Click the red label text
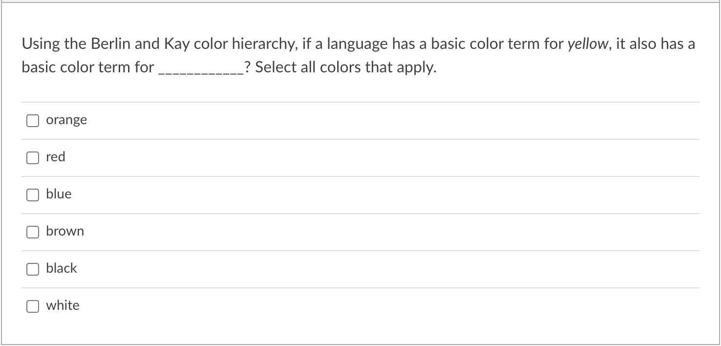 (55, 156)
